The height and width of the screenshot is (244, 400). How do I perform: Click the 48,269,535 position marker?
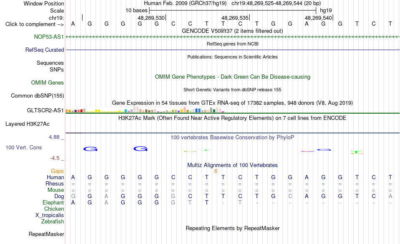(235, 18)
